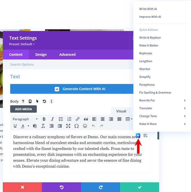Open the Paragraph format dropdown
The image size is (191, 192).
tap(25, 119)
